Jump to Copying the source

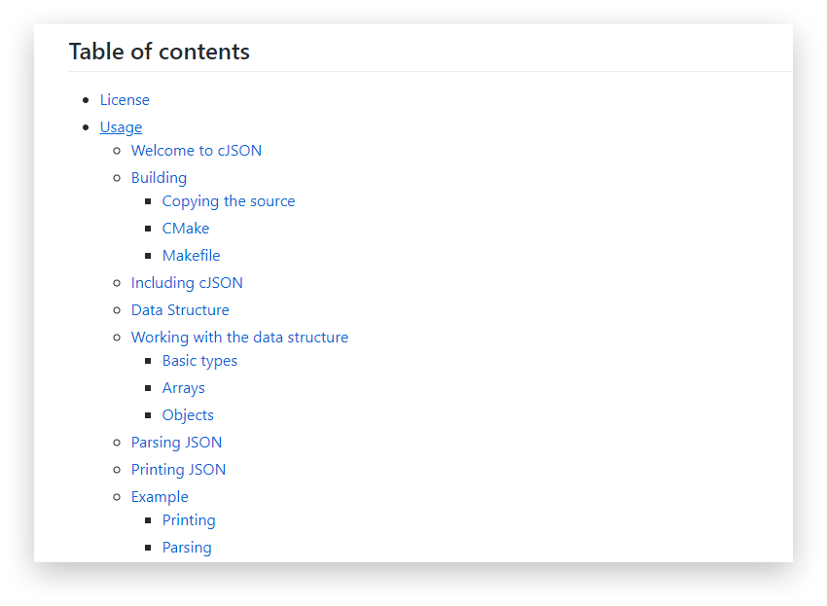pyautogui.click(x=229, y=201)
